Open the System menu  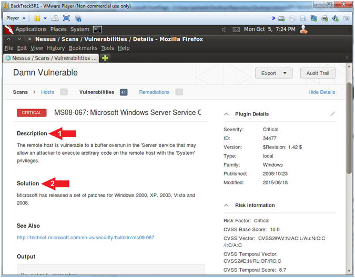pos(80,29)
